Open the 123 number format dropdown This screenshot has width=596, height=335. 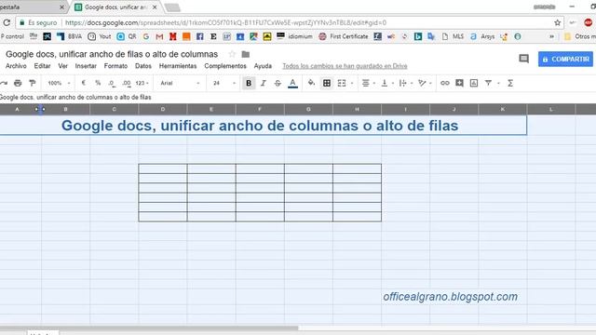(142, 83)
